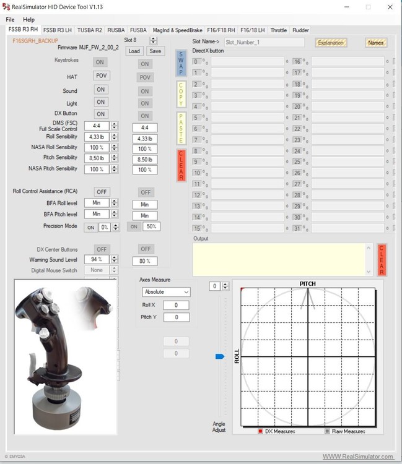
Task: Click the RealSimulator app title icon
Action: coord(6,7)
